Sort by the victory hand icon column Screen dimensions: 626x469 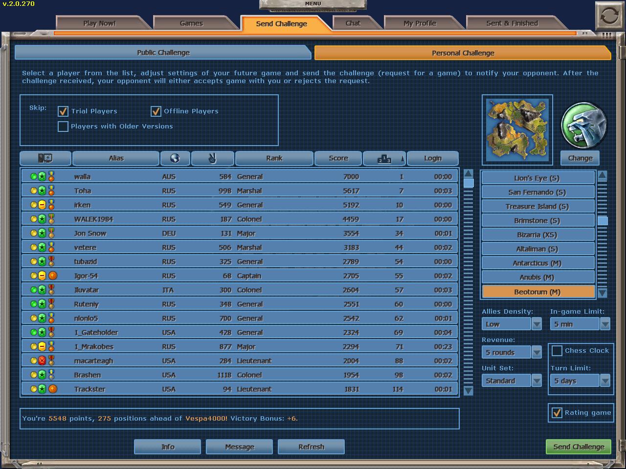(212, 158)
